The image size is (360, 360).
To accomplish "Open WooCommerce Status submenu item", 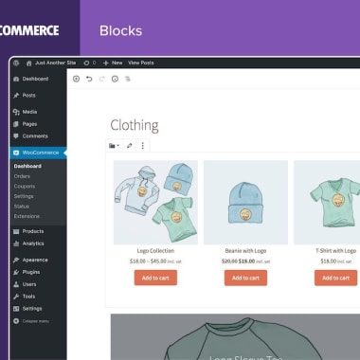I will click(x=22, y=207).
